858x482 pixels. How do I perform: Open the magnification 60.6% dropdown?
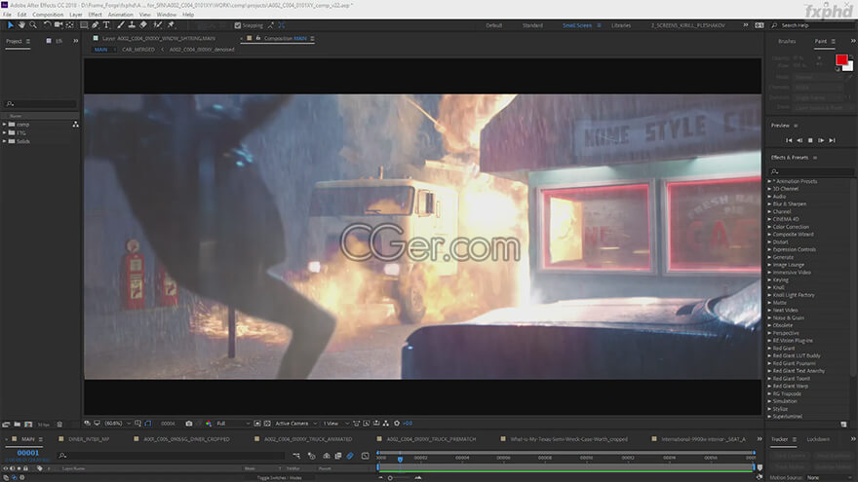[117, 424]
